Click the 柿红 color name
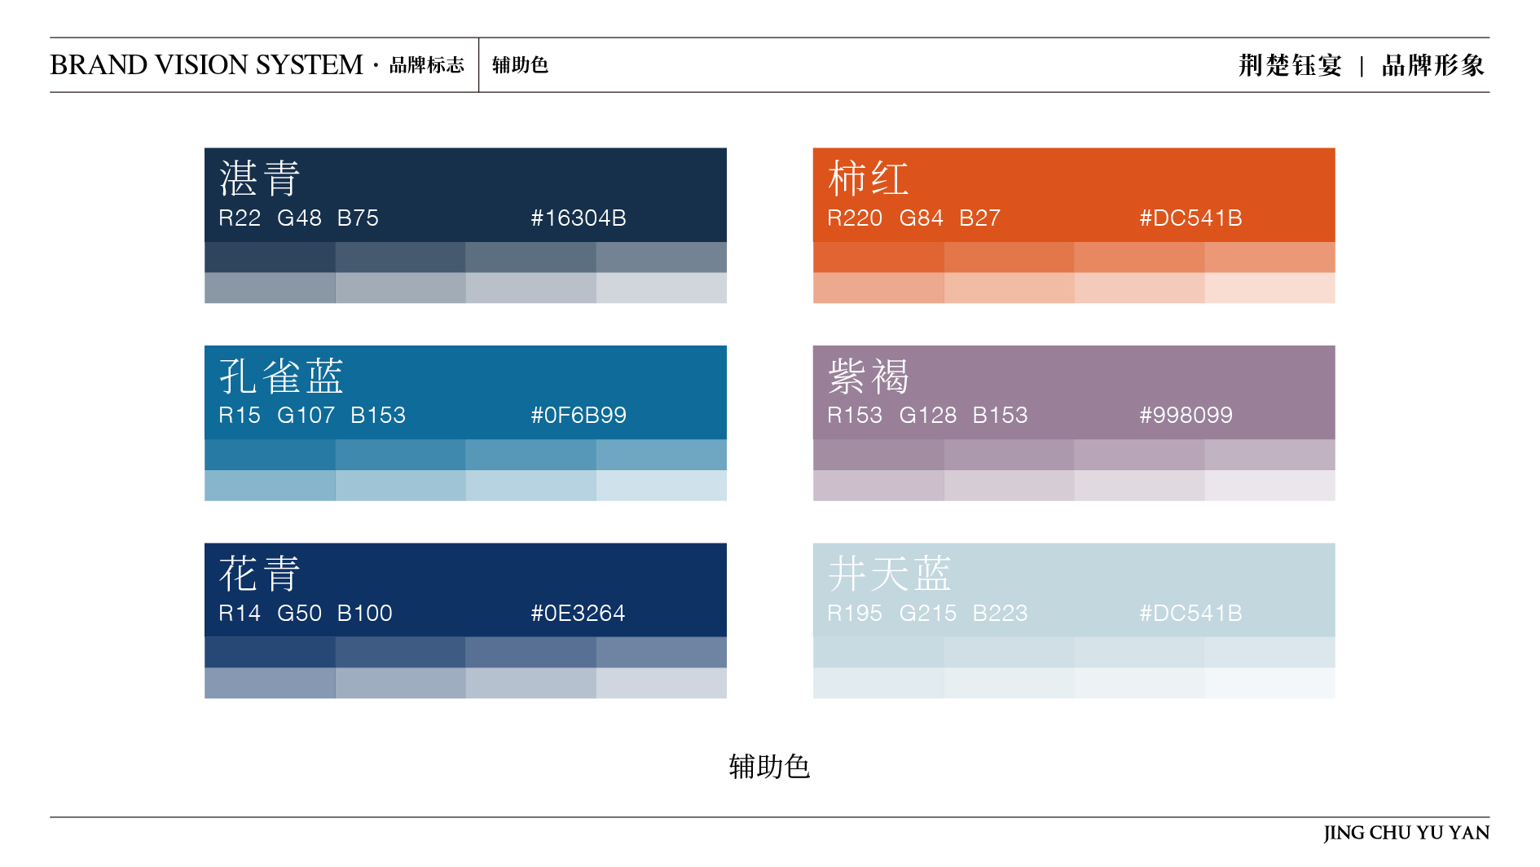 pyautogui.click(x=869, y=178)
